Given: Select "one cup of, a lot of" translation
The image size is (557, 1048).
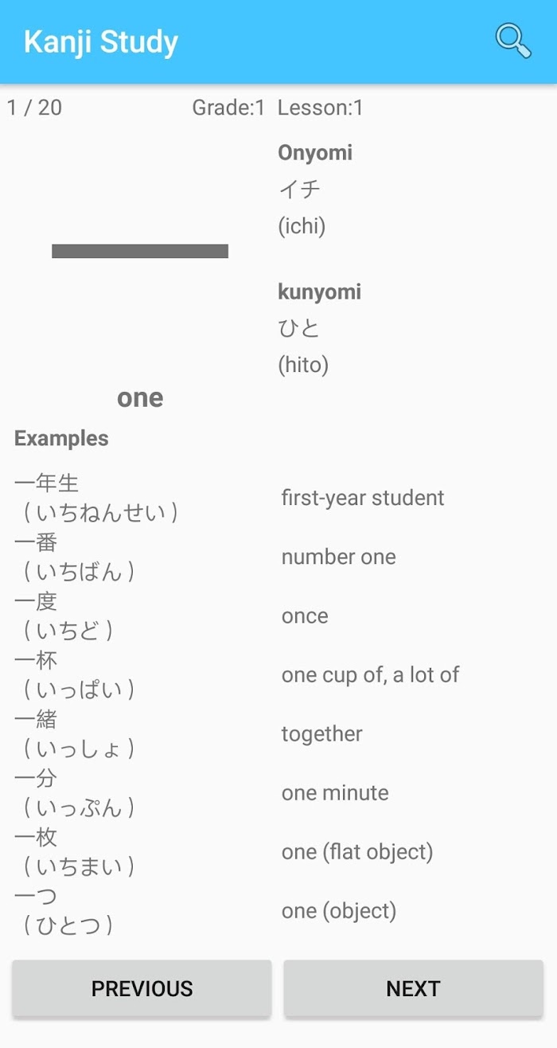Looking at the screenshot, I should click(371, 675).
